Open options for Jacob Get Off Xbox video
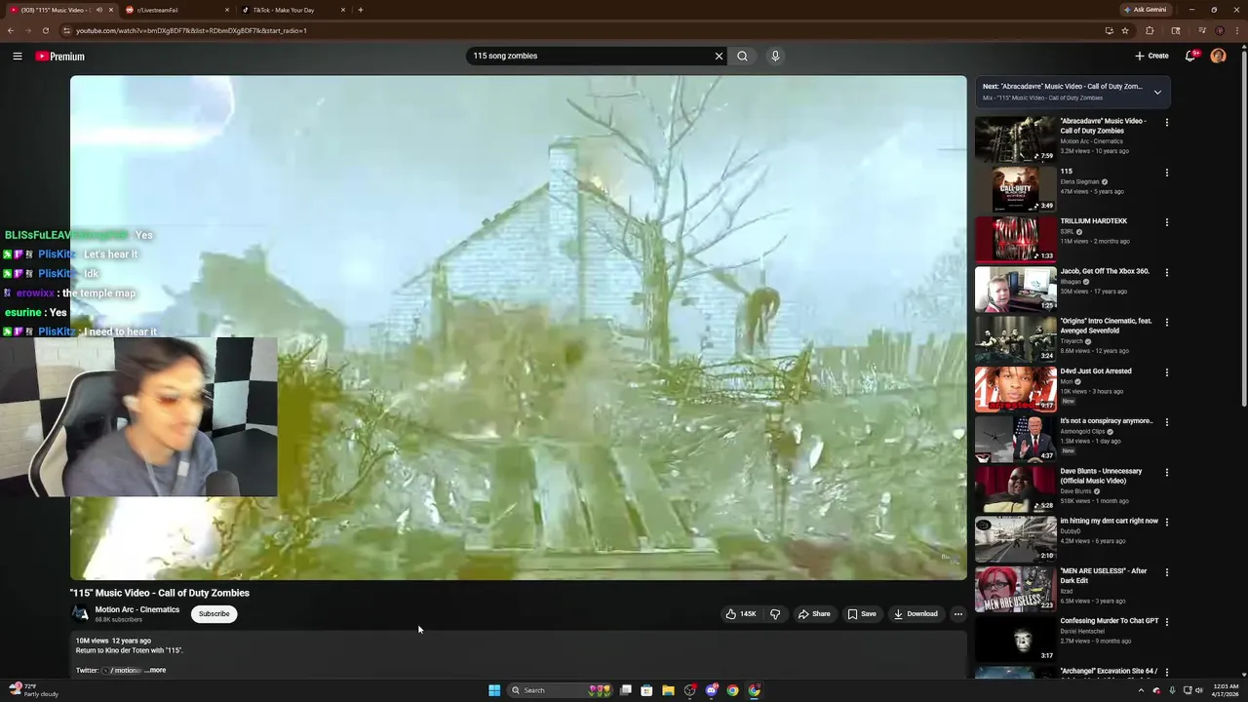Image resolution: width=1248 pixels, height=702 pixels. tap(1167, 272)
